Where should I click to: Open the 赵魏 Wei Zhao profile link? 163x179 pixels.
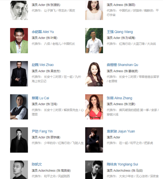[x=43, y=65]
